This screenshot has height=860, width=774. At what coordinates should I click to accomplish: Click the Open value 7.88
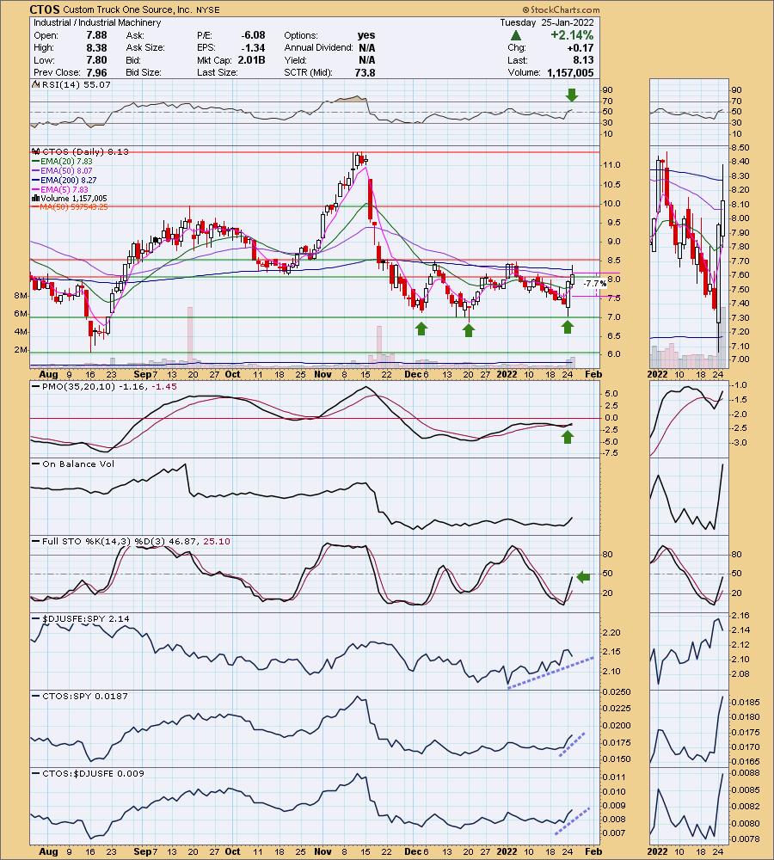(x=96, y=35)
